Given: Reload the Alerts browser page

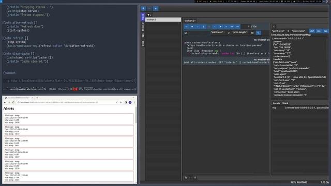Looking at the screenshot, I should click(x=13, y=102).
